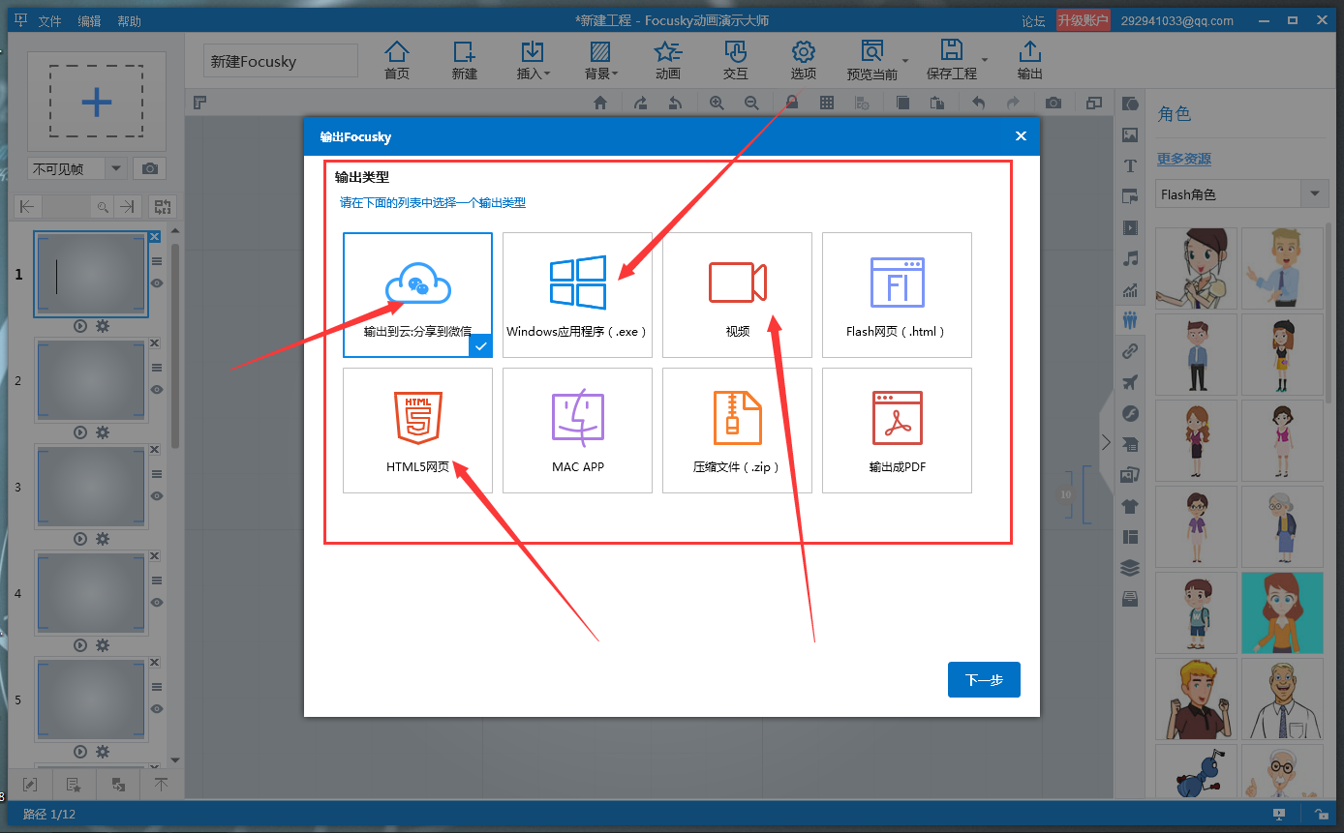The height and width of the screenshot is (833, 1344).
Task: Select compressed file (.zip) output
Action: pyautogui.click(x=737, y=431)
